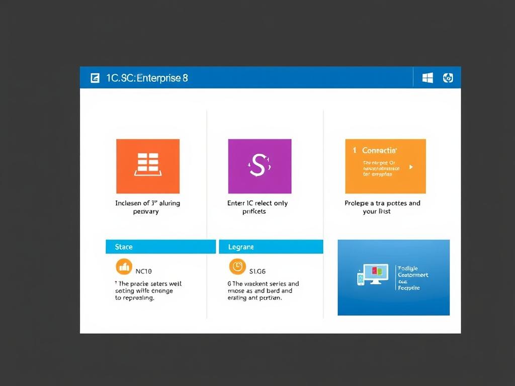515x386 pixels.
Task: Open the purple S tile
Action: pyautogui.click(x=260, y=166)
